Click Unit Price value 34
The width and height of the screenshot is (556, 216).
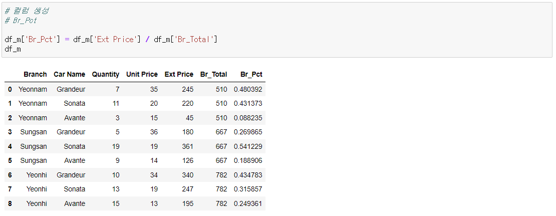[x=154, y=175]
